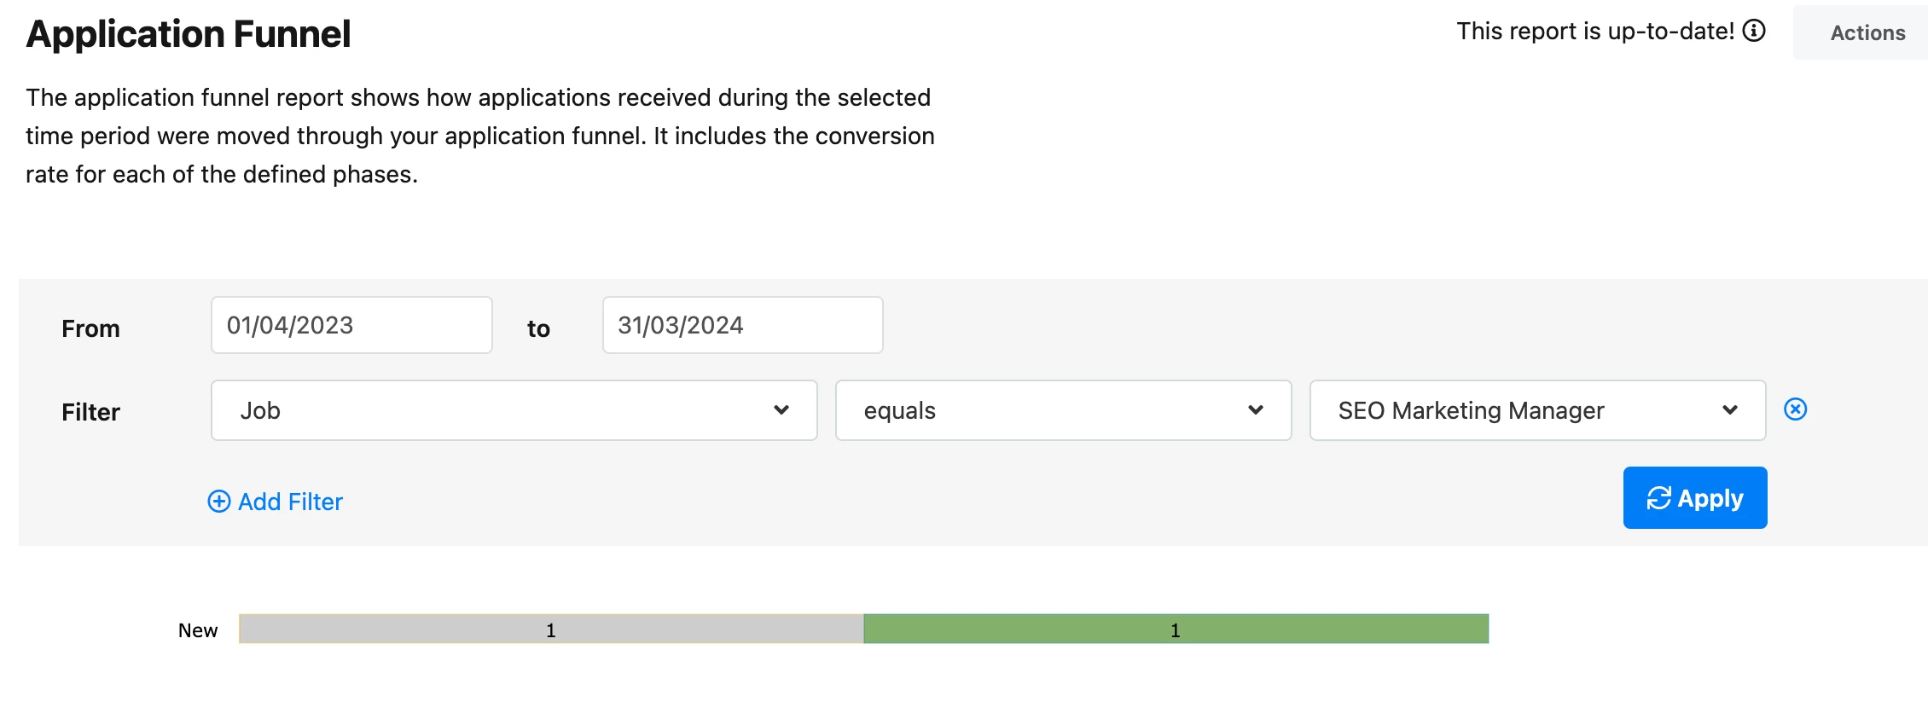Expand the Job filter field dropdown
The image size is (1928, 708).
pos(514,410)
